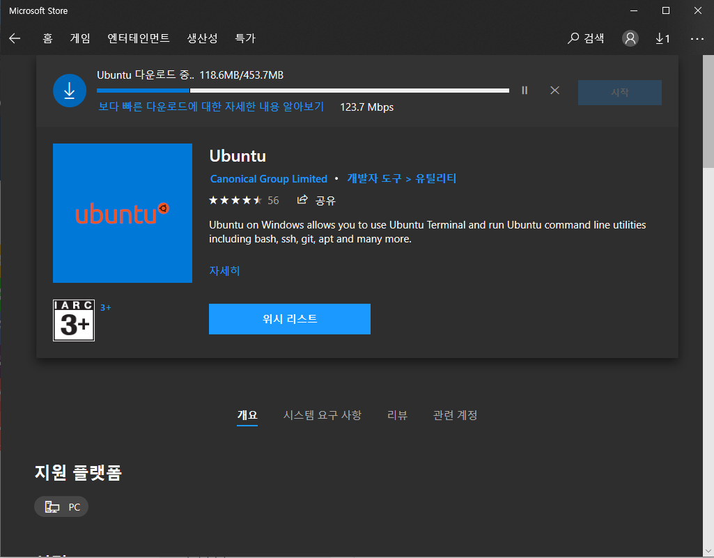Click the scrollbar down arrow

pyautogui.click(x=708, y=552)
